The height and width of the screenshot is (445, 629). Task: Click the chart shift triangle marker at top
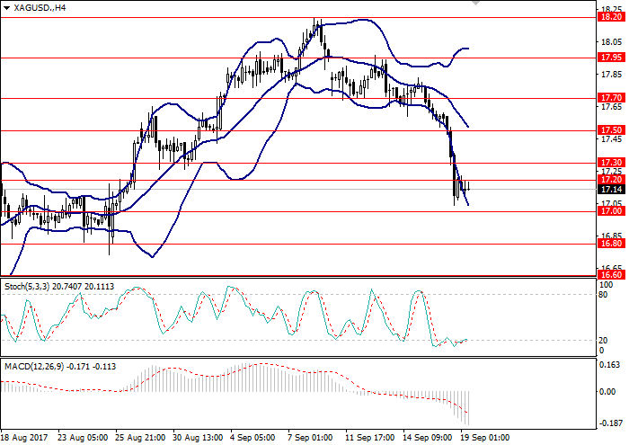(x=475, y=4)
